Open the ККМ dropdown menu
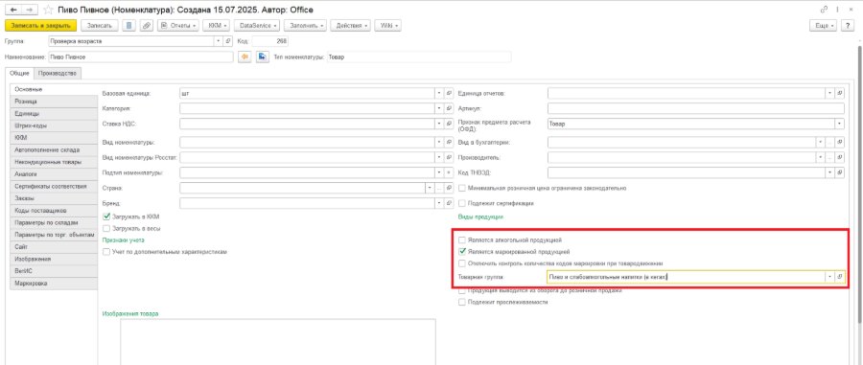 pos(217,25)
